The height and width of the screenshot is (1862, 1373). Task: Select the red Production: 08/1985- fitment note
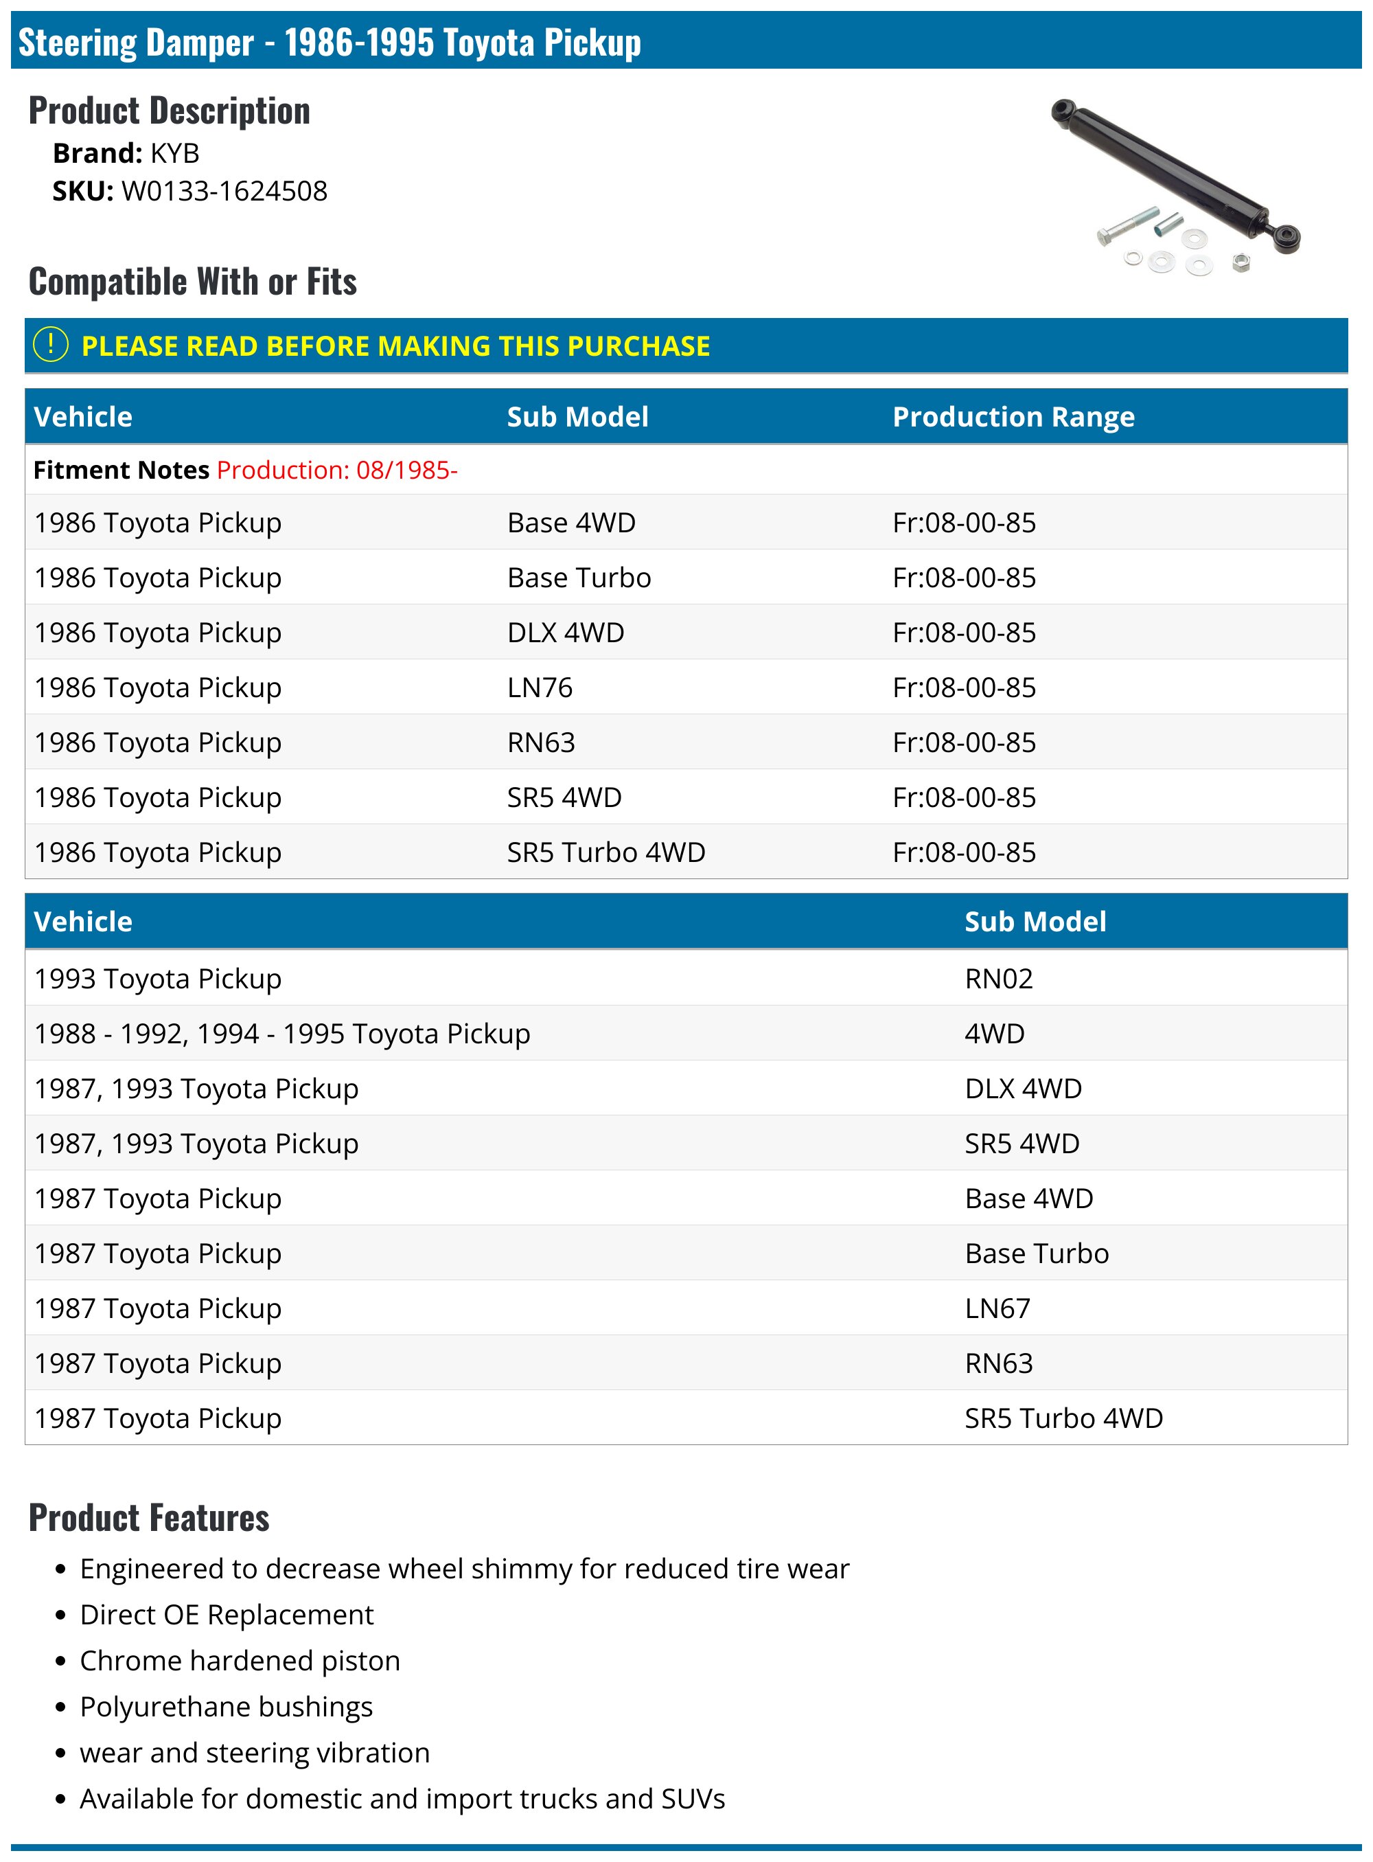tap(336, 470)
